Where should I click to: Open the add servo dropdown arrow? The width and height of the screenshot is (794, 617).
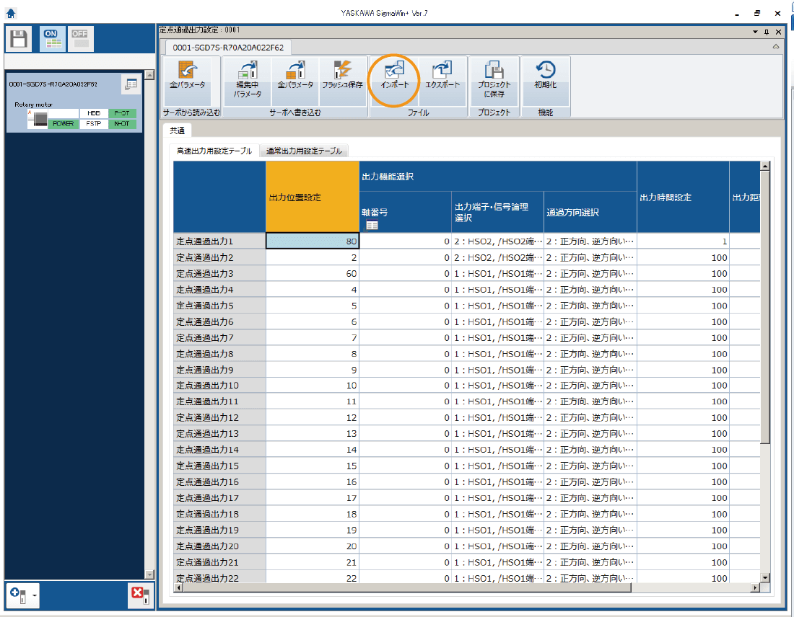pyautogui.click(x=34, y=596)
